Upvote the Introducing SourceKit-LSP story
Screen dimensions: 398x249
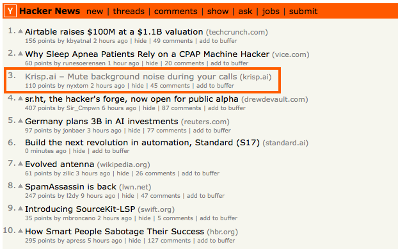click(20, 209)
